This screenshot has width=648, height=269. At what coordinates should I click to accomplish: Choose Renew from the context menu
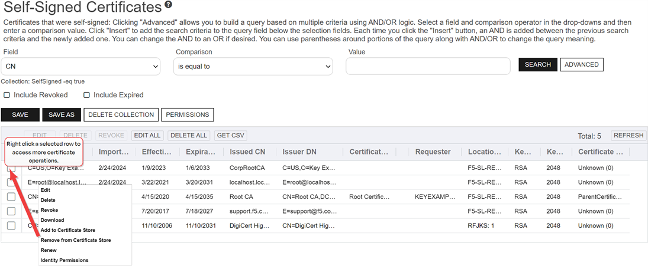point(49,250)
